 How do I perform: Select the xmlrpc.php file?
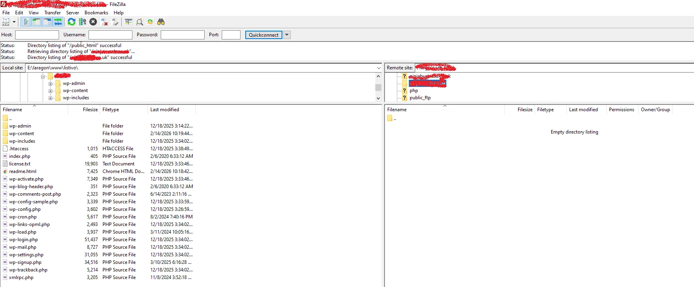click(x=21, y=277)
